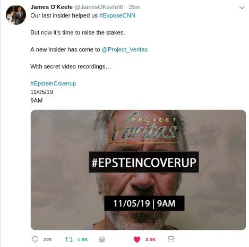
Task: Click the reply speech bubble icon
Action: point(35,240)
